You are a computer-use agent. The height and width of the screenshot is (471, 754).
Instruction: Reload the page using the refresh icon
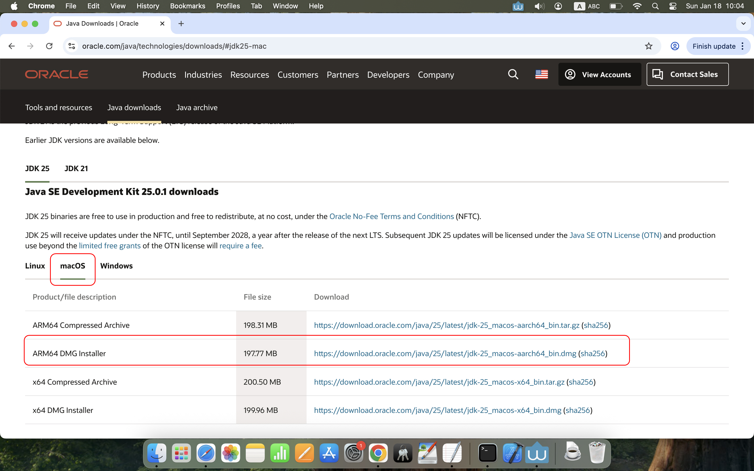coord(49,46)
